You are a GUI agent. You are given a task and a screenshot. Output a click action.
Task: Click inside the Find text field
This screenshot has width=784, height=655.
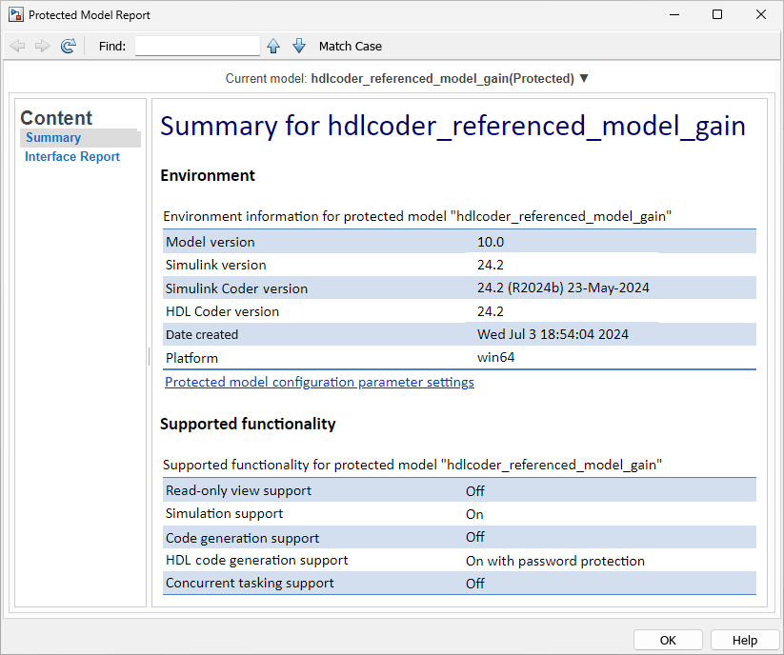pyautogui.click(x=197, y=46)
